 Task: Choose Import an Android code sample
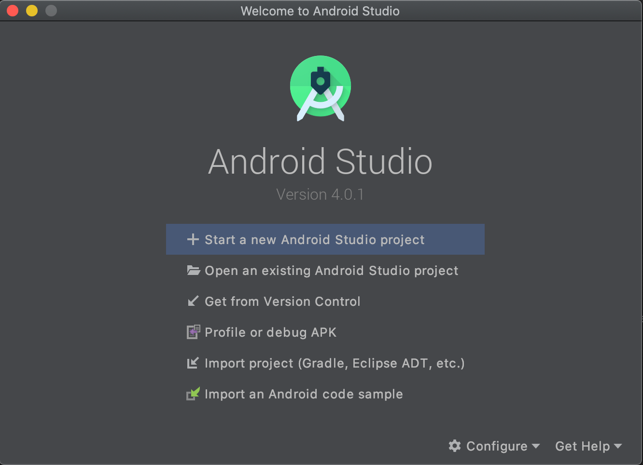pos(325,394)
